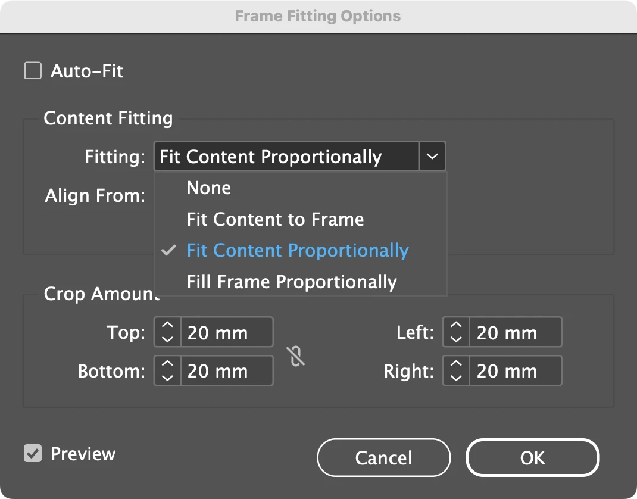The height and width of the screenshot is (499, 637).
Task: Click the Left crop amount field
Action: point(515,332)
